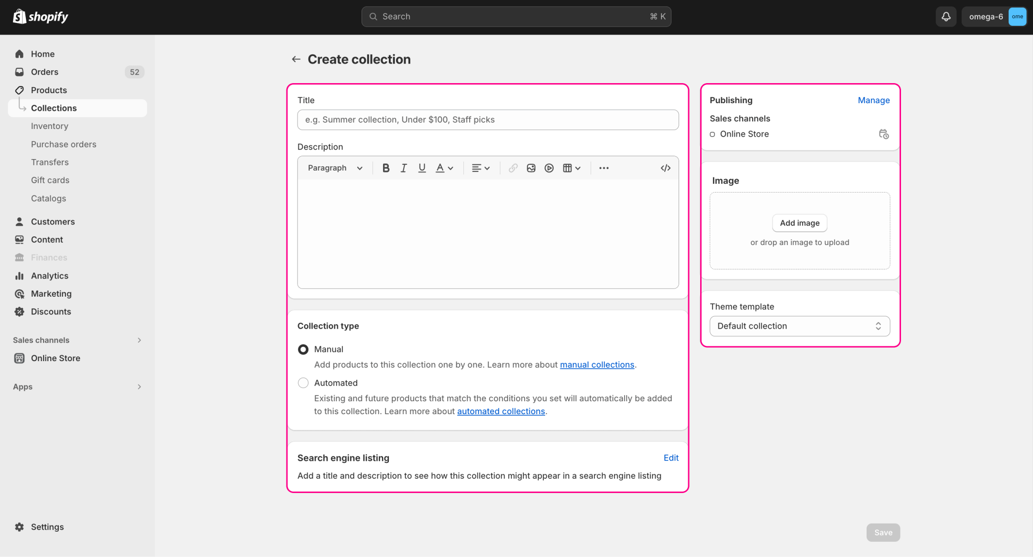
Task: Click the Add image button
Action: (800, 223)
